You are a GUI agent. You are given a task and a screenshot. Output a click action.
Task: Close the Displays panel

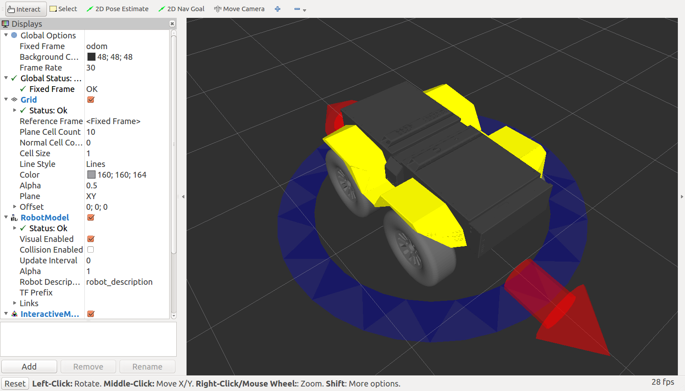pos(172,24)
